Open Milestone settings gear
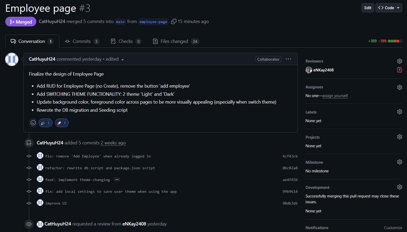407x232 pixels. (x=399, y=162)
